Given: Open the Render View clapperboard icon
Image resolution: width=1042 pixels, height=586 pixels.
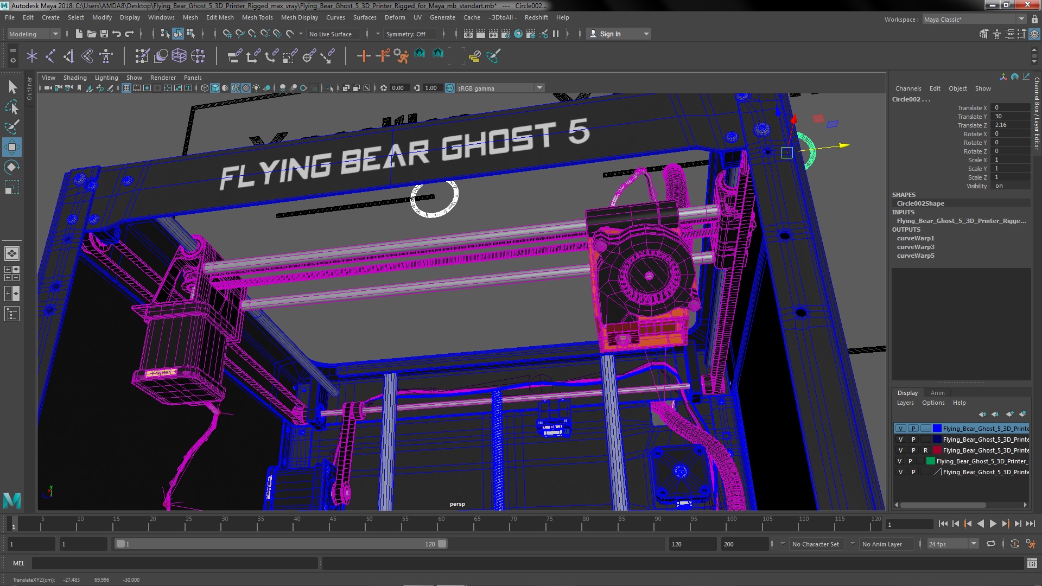Looking at the screenshot, I should click(x=468, y=34).
